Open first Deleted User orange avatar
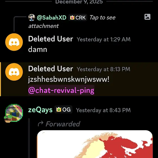The image size is (158, 158). click(x=14, y=42)
